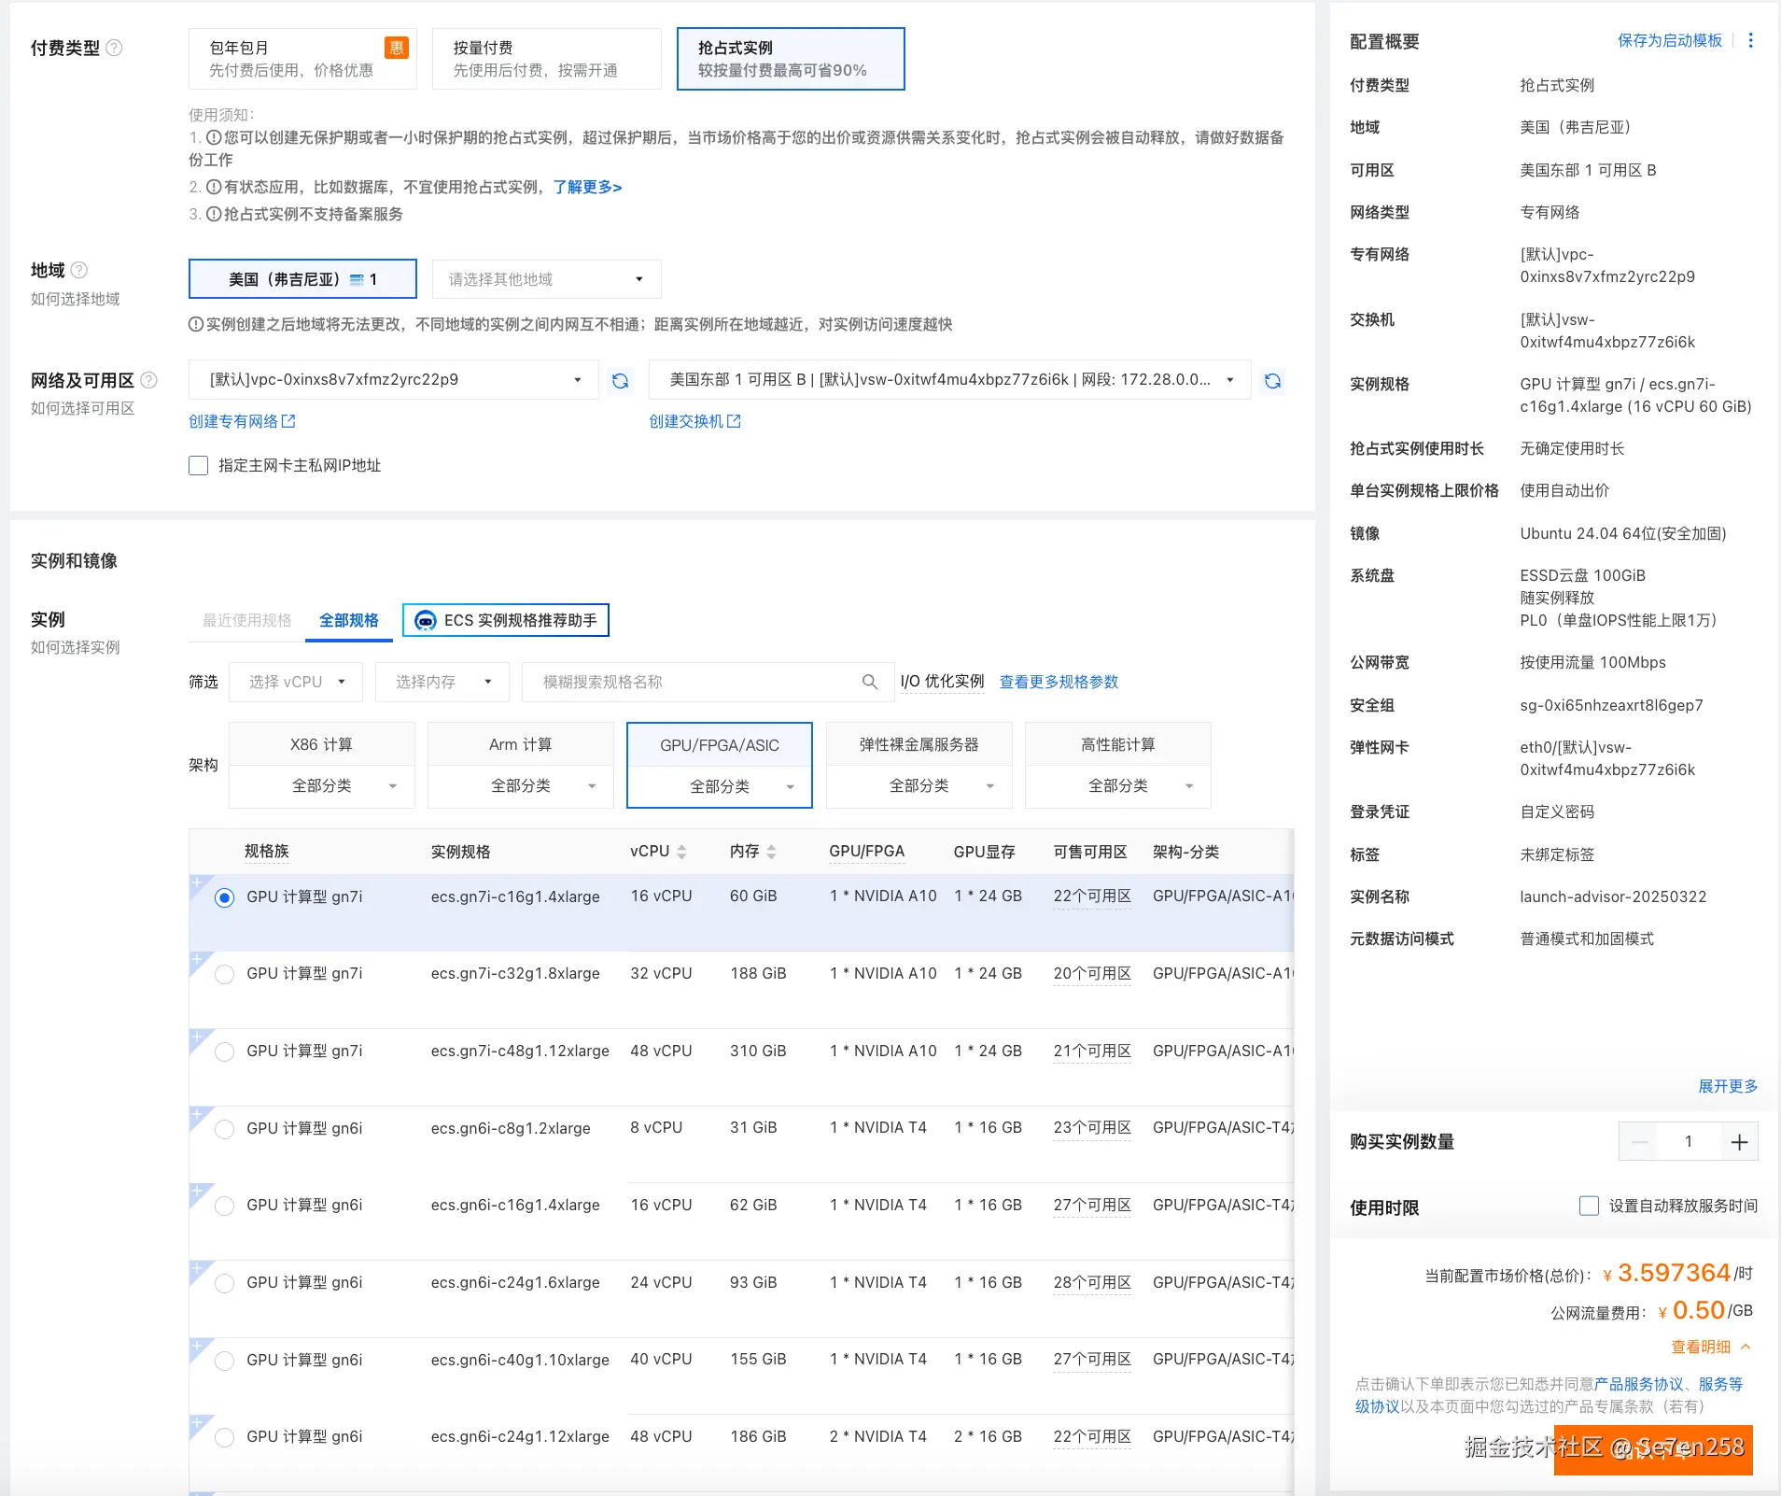
Task: Choose 包年包月 billing type
Action: 302,59
